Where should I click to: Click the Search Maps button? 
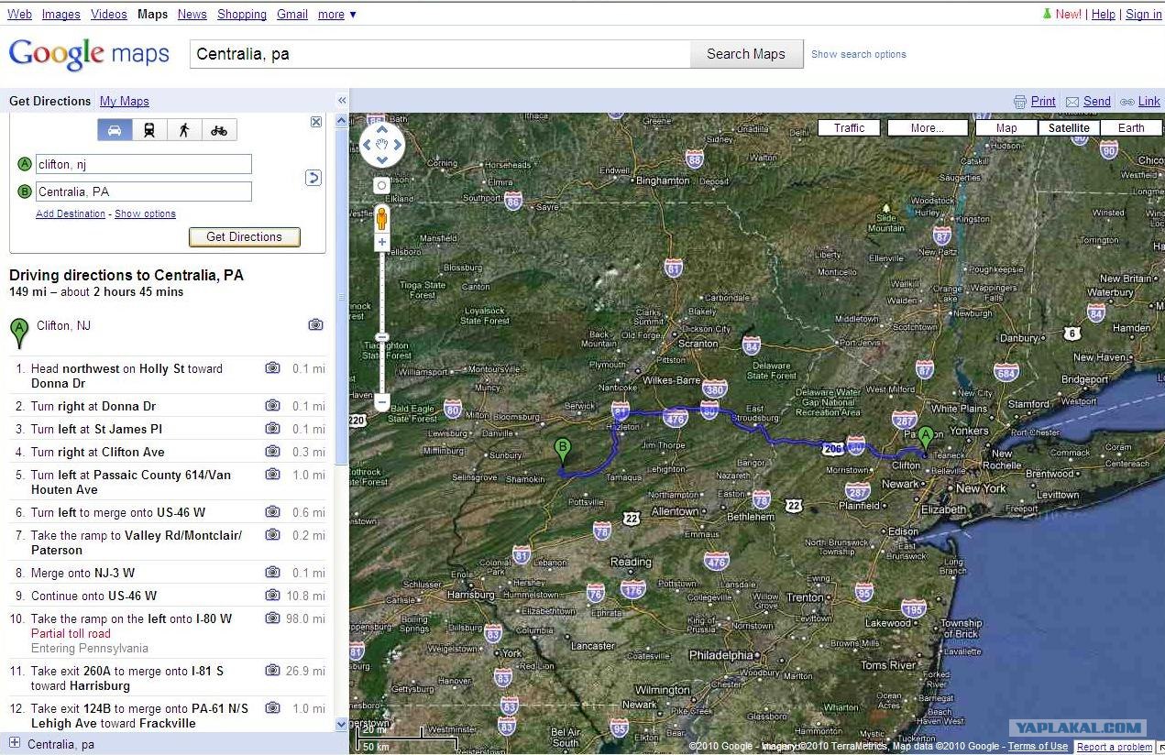click(746, 54)
